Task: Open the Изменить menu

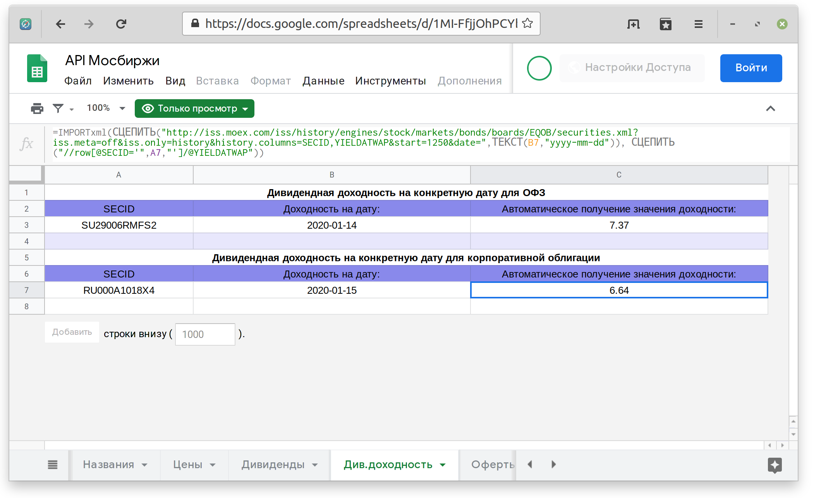Action: (x=128, y=81)
